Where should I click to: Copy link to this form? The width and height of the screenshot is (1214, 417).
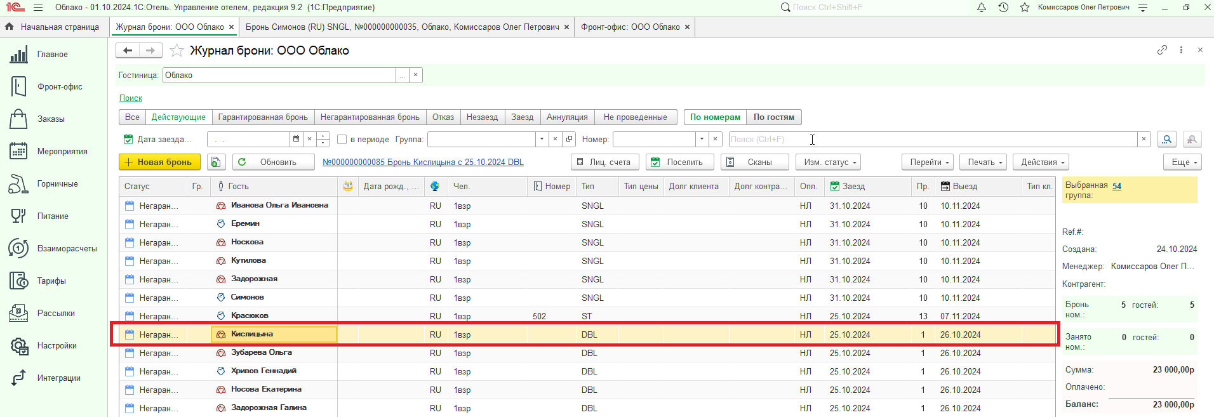[x=1162, y=50]
